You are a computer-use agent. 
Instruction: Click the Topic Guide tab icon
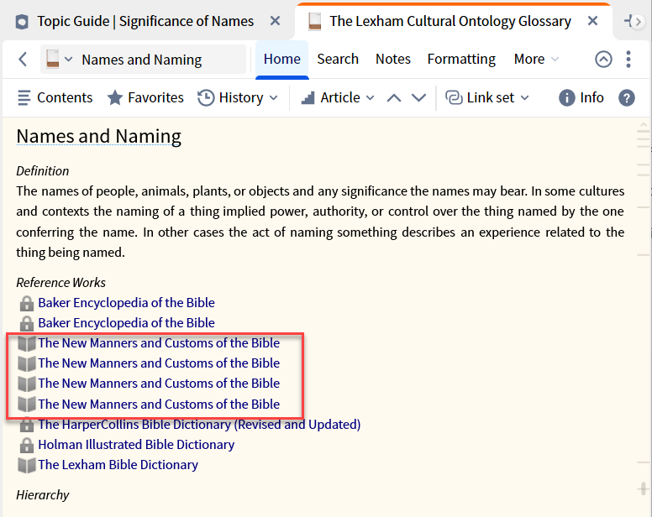[22, 22]
